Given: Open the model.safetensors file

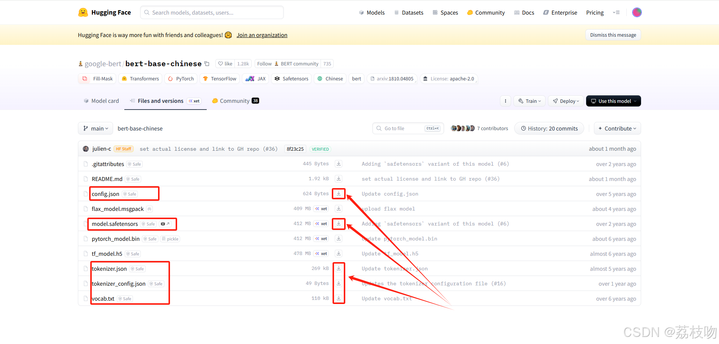Looking at the screenshot, I should pyautogui.click(x=115, y=224).
